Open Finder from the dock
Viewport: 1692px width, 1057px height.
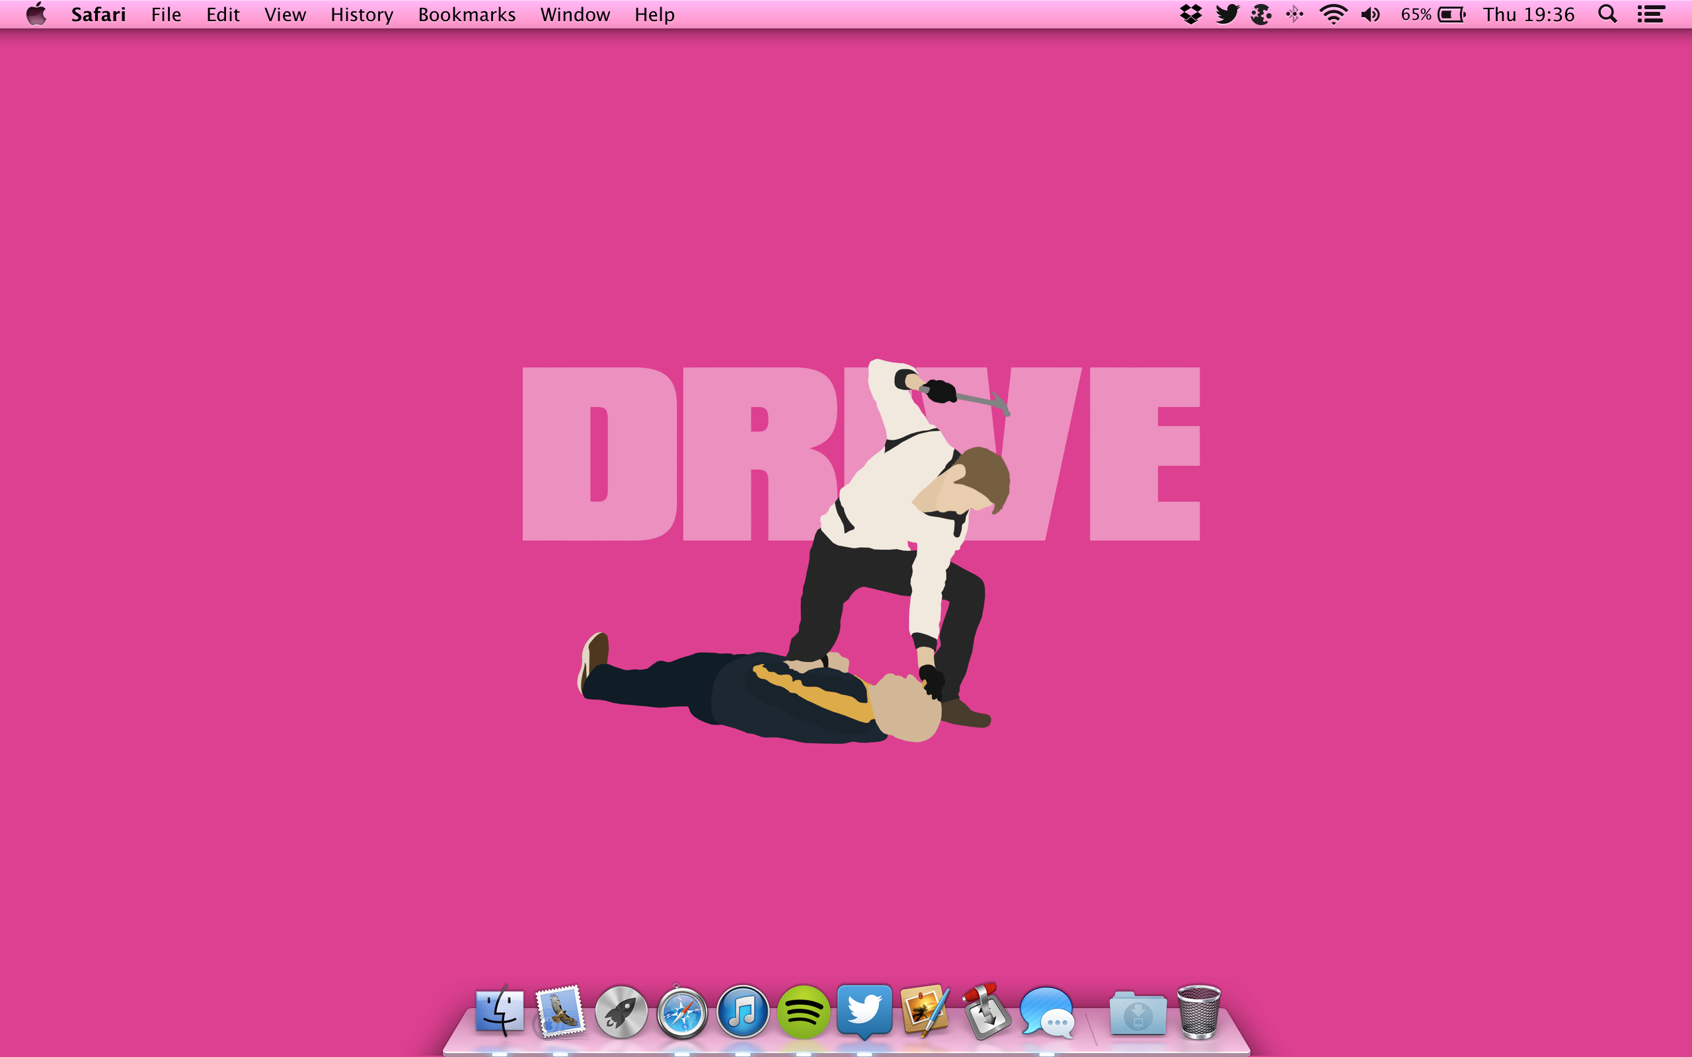pos(499,1011)
